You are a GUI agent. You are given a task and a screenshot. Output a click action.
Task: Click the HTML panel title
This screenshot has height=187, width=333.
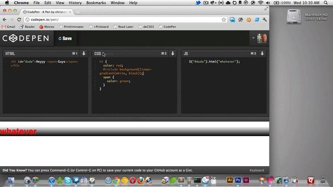point(10,54)
